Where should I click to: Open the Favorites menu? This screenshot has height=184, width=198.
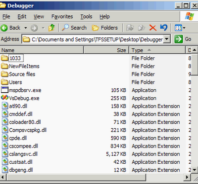pos(62,17)
